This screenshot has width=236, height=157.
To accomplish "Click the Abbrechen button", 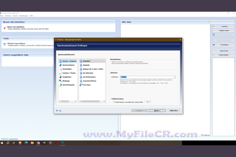I will 174,111.
